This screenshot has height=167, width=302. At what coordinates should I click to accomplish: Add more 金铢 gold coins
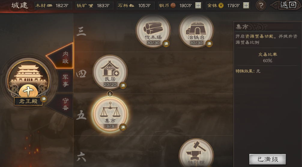[246, 6]
